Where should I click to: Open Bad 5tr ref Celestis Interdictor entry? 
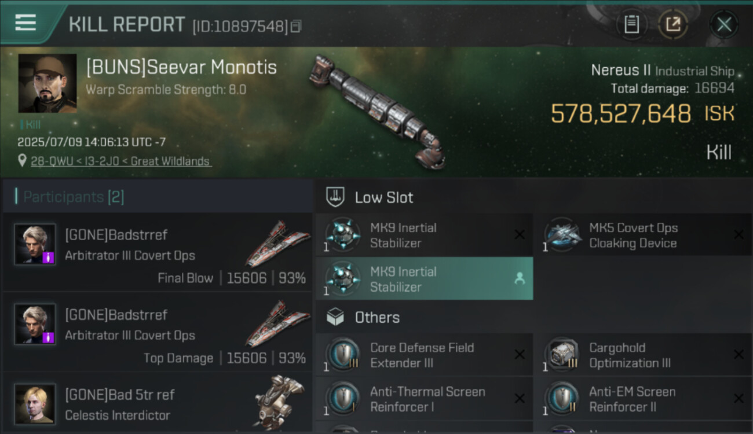pyautogui.click(x=158, y=404)
